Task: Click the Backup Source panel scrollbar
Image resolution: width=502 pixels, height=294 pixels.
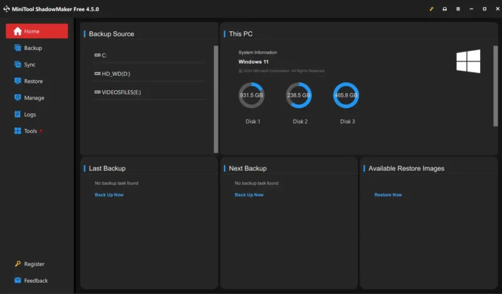Action: pyautogui.click(x=216, y=99)
